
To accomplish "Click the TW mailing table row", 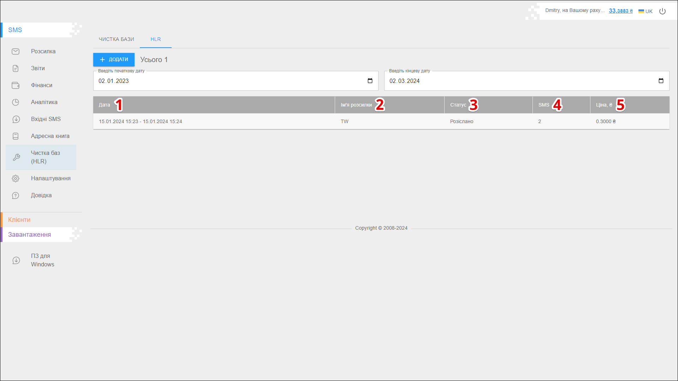I will click(x=344, y=121).
